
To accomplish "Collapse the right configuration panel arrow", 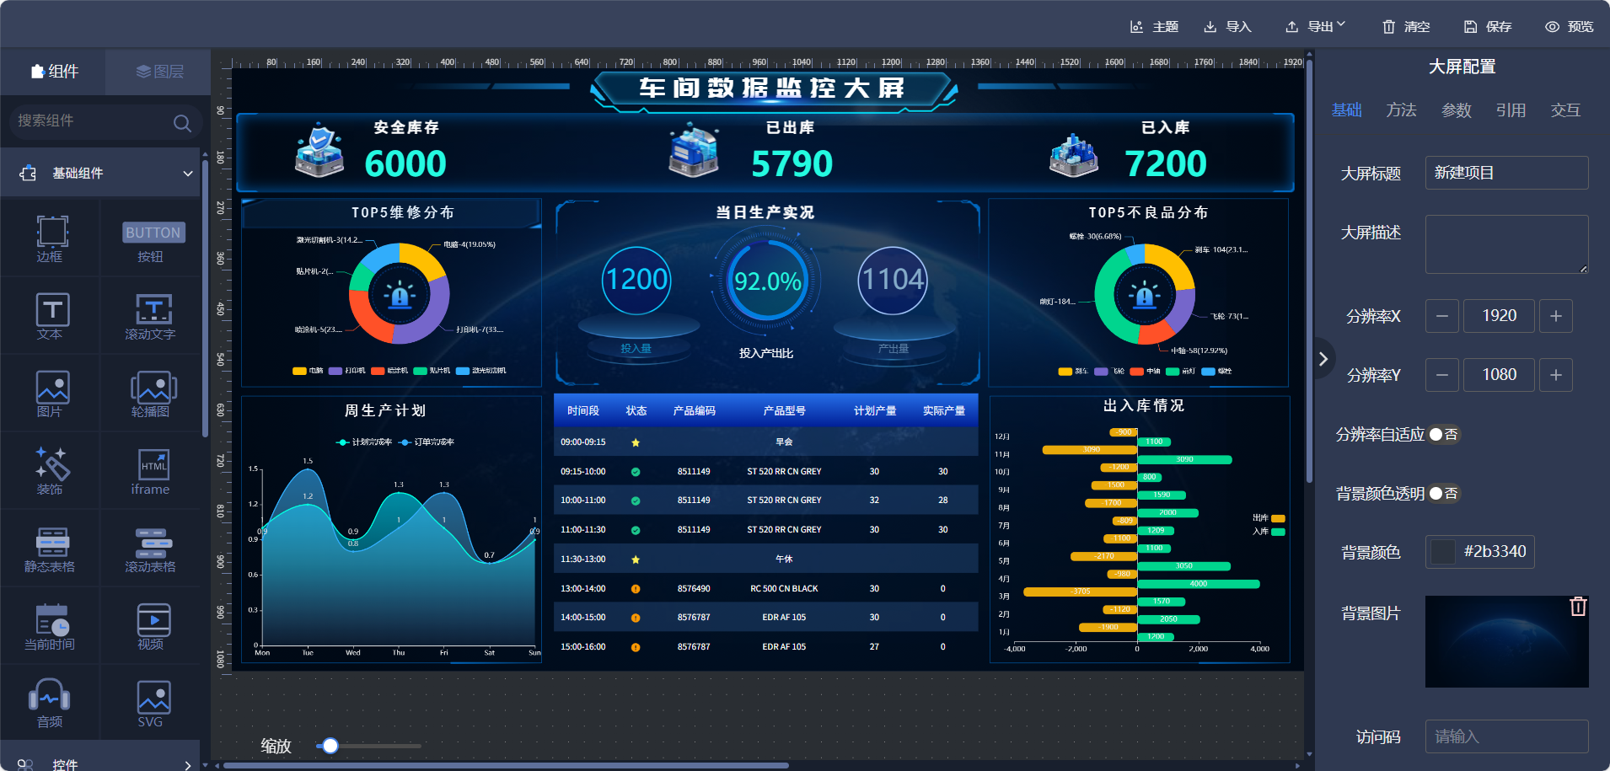I will coord(1323,359).
